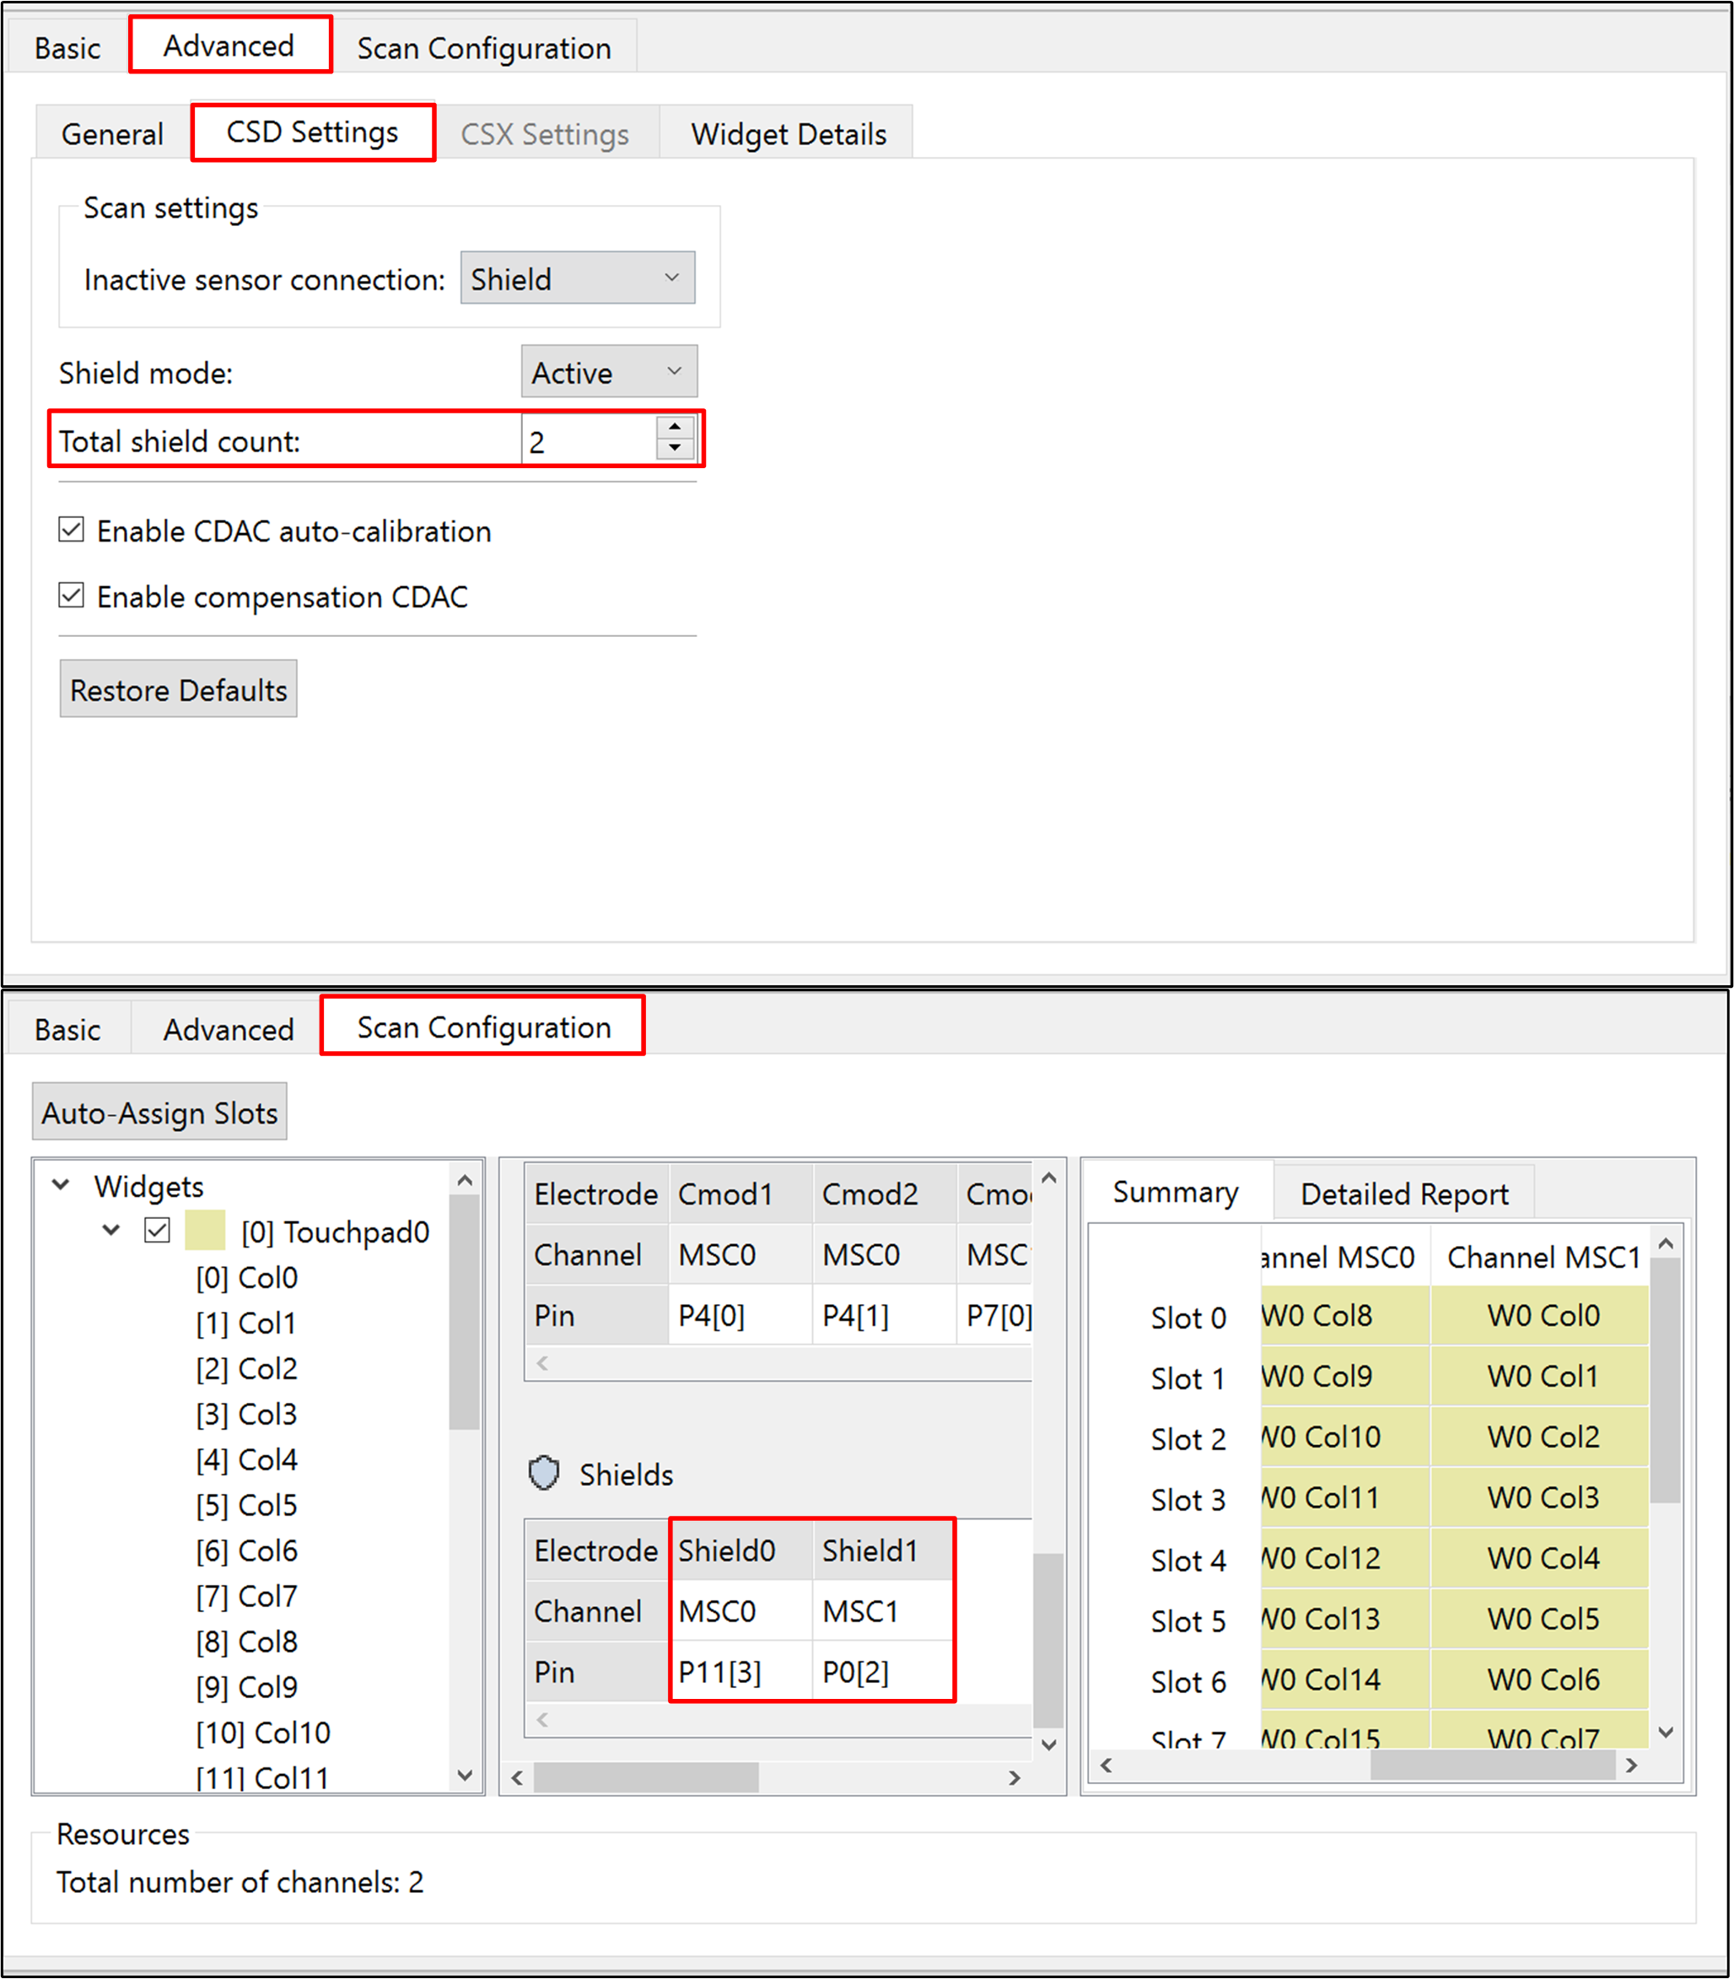The height and width of the screenshot is (1979, 1734).
Task: Open the Advanced tab in lower panel
Action: [x=229, y=1028]
